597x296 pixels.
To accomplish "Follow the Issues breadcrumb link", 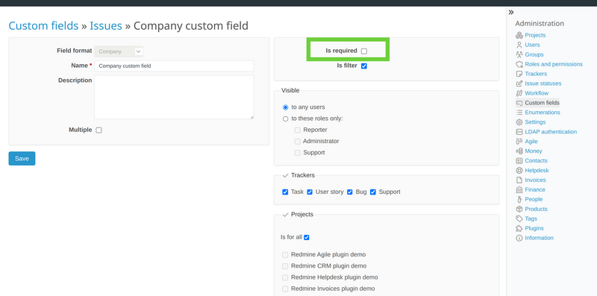I will coord(106,26).
